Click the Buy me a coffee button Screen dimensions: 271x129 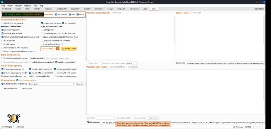click(69, 49)
